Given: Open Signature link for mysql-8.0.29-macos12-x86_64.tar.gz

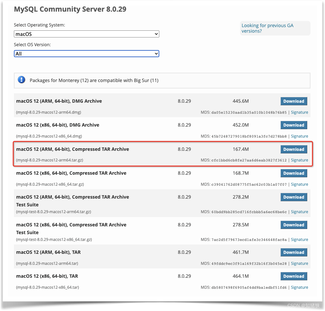Looking at the screenshot, I should [299, 184].
